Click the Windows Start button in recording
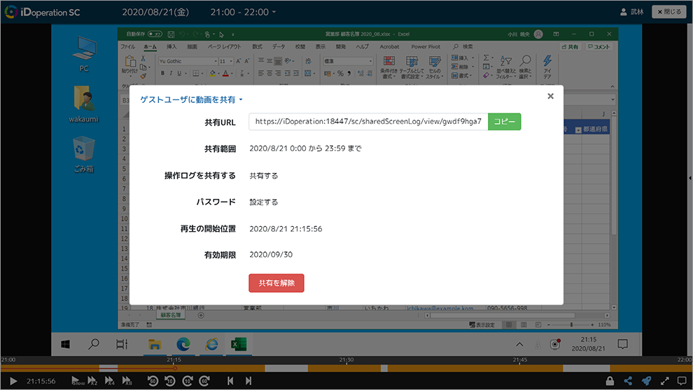 (x=65, y=344)
